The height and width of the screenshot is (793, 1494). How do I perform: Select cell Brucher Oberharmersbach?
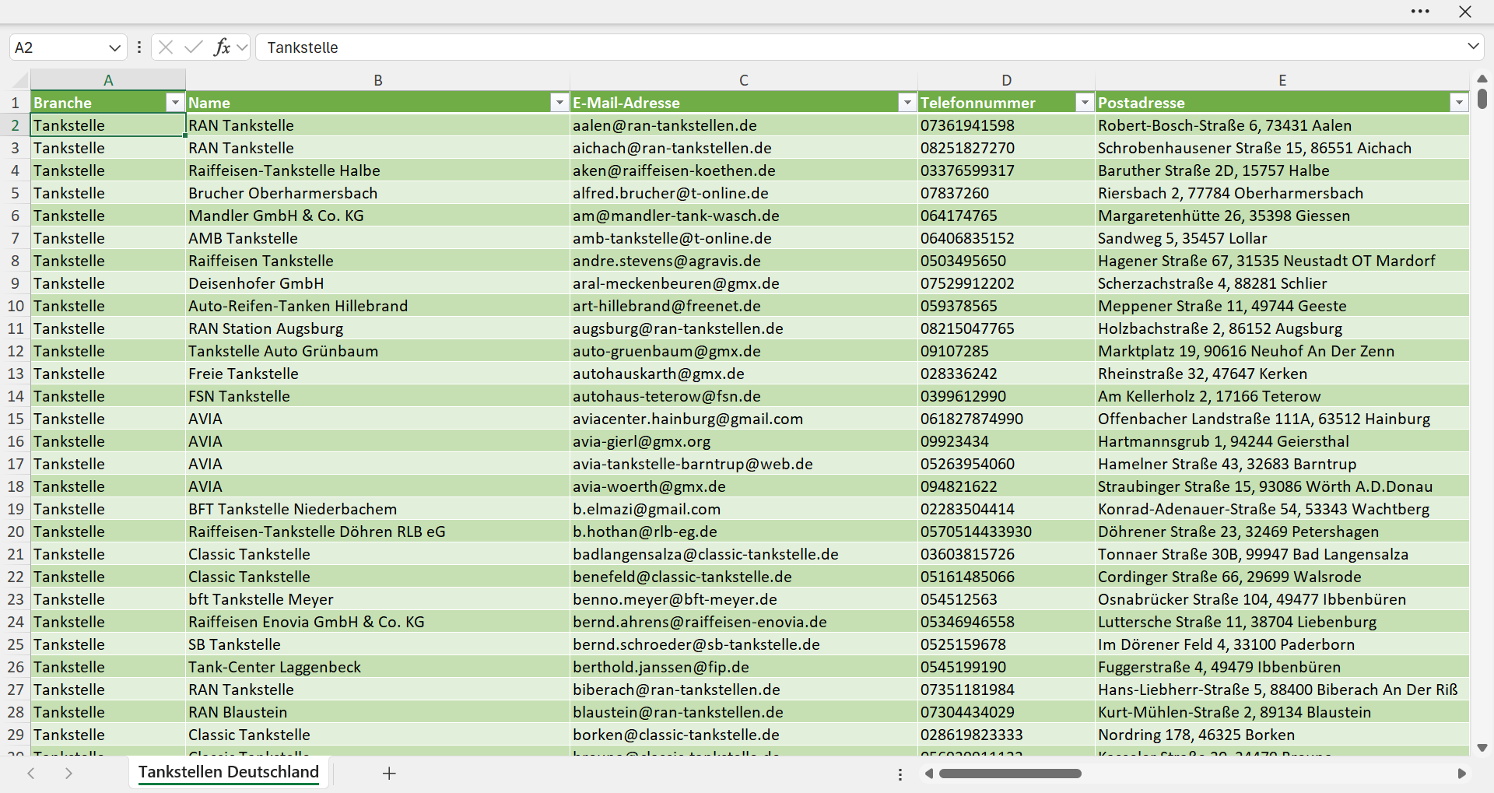[x=378, y=193]
